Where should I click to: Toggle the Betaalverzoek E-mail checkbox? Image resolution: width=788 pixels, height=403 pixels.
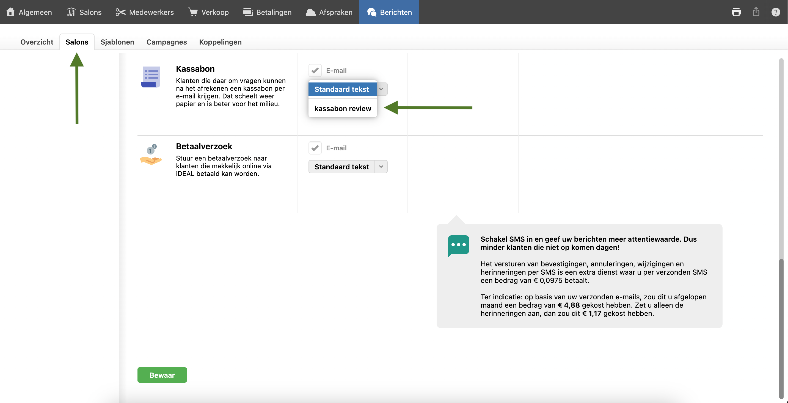pyautogui.click(x=315, y=148)
